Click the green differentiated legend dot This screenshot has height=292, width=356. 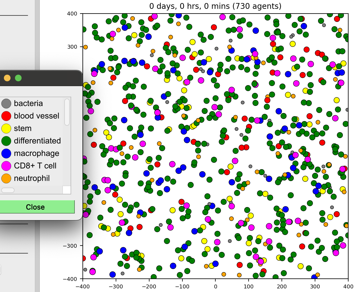coord(6,141)
